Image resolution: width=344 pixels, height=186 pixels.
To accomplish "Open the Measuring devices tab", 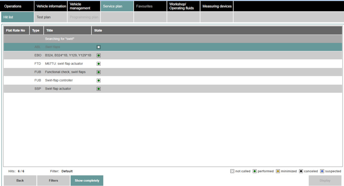I will click(x=217, y=6).
